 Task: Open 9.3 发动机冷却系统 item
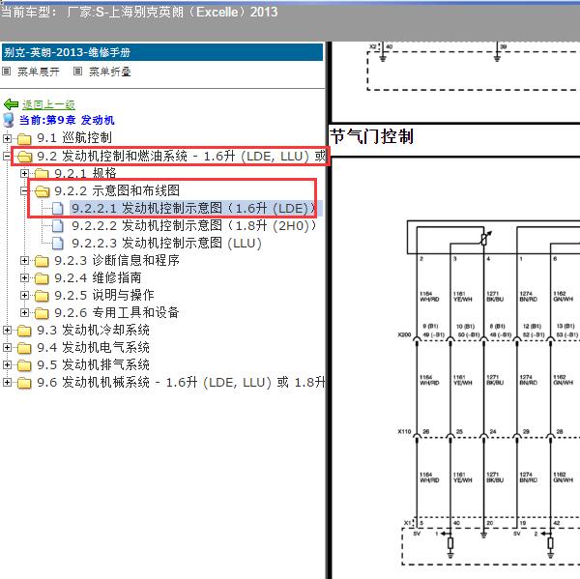pos(93,330)
